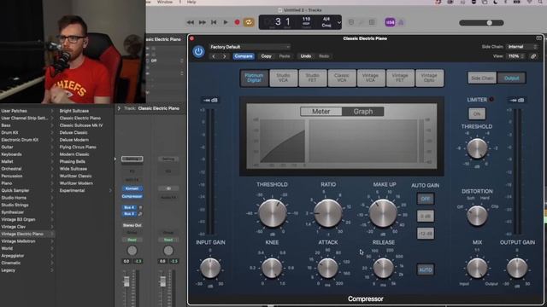Click the Undo button in plugin header
Screen dimensions: 547x307
pos(306,56)
